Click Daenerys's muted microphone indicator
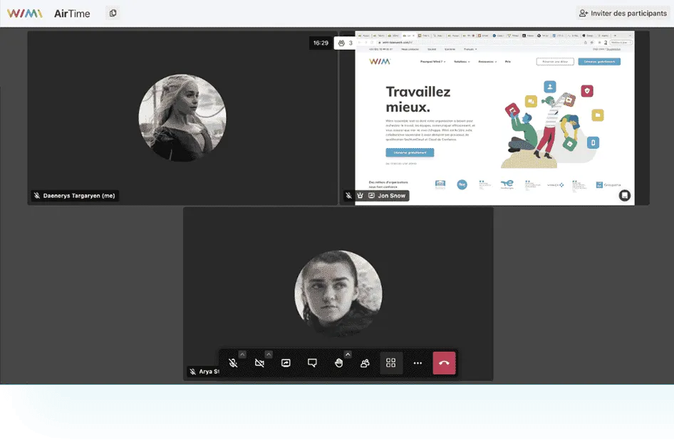Screen dimensions: 674x447 [37, 196]
